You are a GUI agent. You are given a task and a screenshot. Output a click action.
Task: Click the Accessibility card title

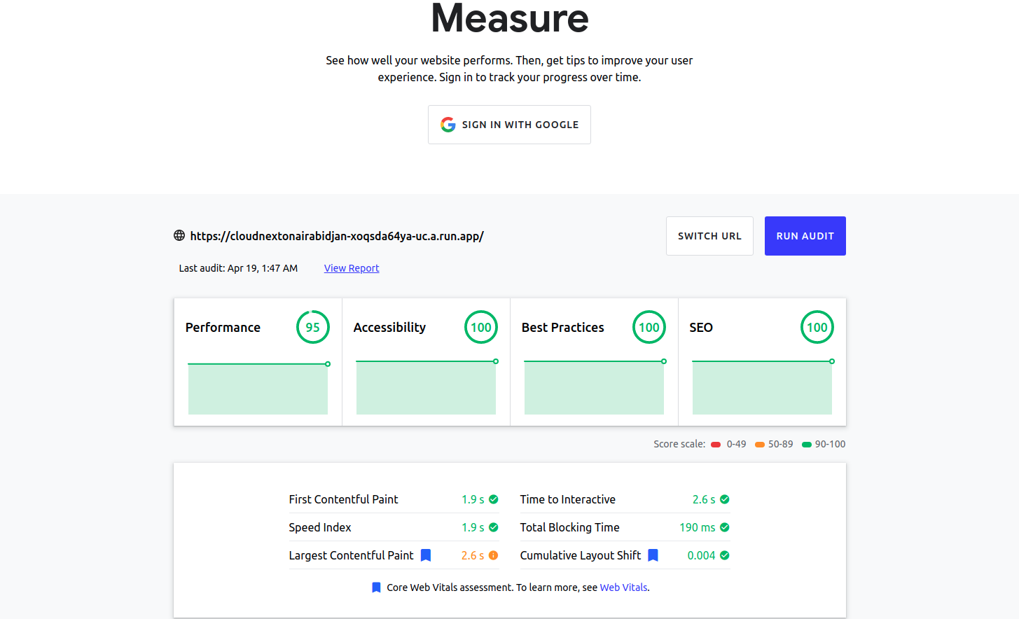389,327
